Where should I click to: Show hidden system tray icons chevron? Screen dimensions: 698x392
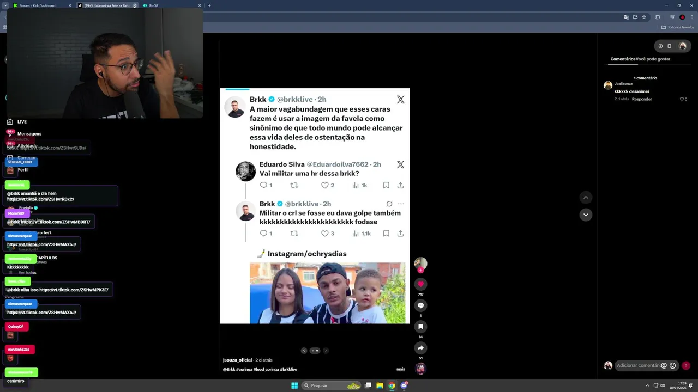click(647, 385)
